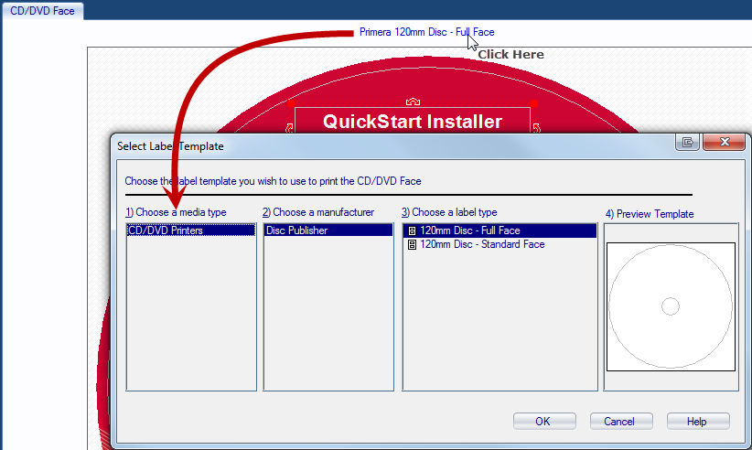Cancel the Select Label Template dialog
This screenshot has height=450, width=752.
click(621, 422)
